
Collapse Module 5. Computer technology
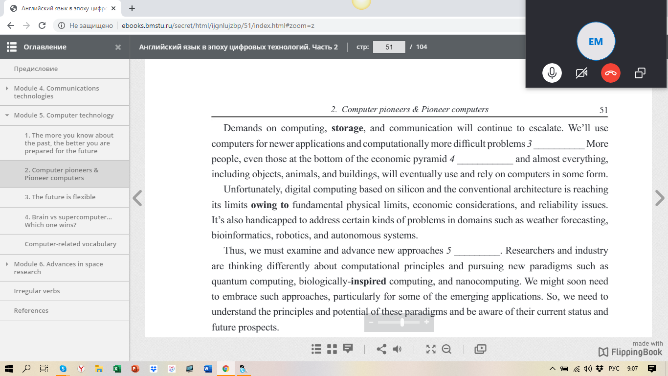pos(7,116)
